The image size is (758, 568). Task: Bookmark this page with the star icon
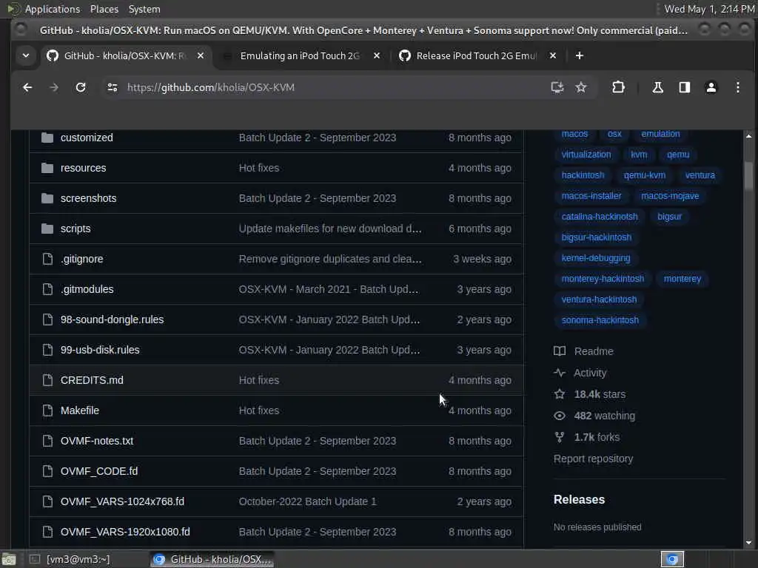click(x=580, y=87)
